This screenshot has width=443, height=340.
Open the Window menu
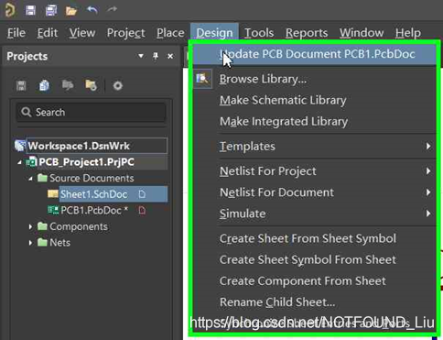coord(362,33)
